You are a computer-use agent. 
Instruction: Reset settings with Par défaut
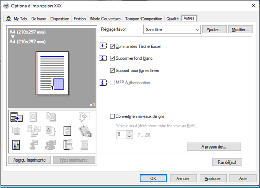click(x=227, y=162)
